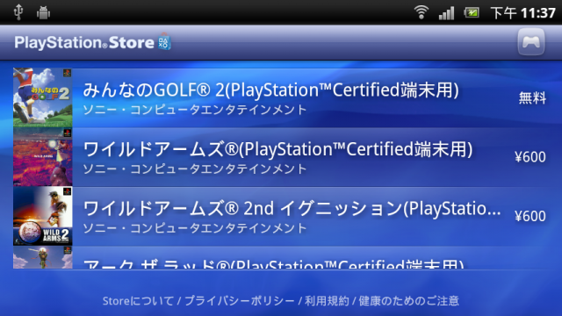The height and width of the screenshot is (316, 562).
Task: Open the Storeについて link
Action: 138,300
